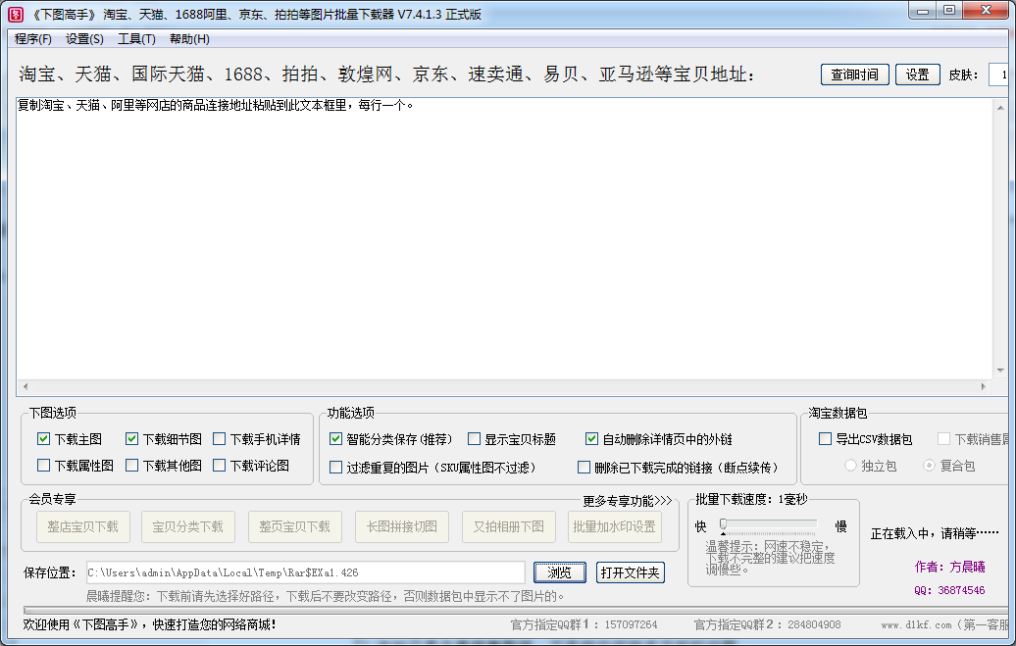Enable the 下载属性图 checkbox
The image size is (1016, 646).
[43, 466]
